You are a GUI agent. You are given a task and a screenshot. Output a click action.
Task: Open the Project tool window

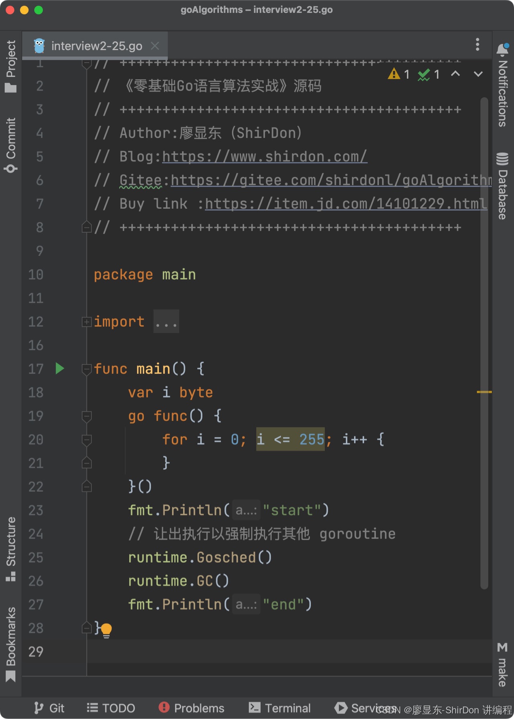point(11,66)
